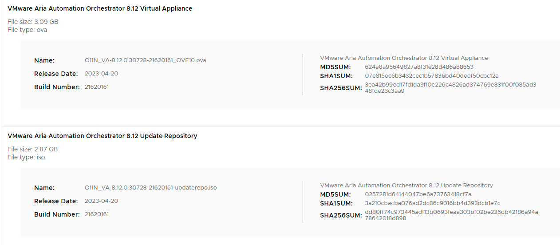The height and width of the screenshot is (245, 560).
Task: Click the Virtual Appliance section heading
Action: tap(100, 8)
